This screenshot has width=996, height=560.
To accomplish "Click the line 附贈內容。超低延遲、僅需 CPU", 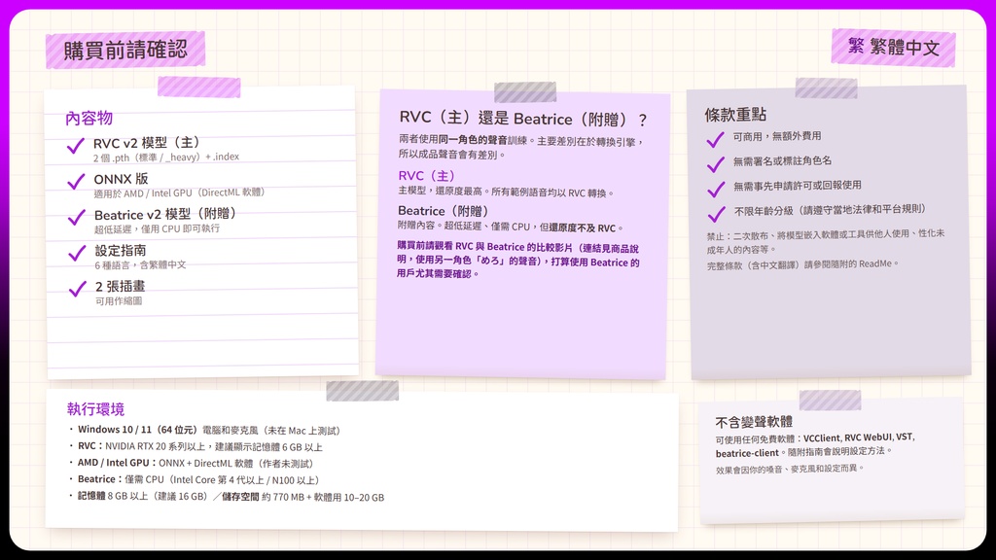I will tap(511, 227).
